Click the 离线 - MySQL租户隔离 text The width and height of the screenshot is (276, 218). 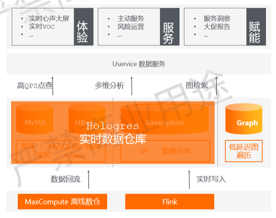point(61,146)
